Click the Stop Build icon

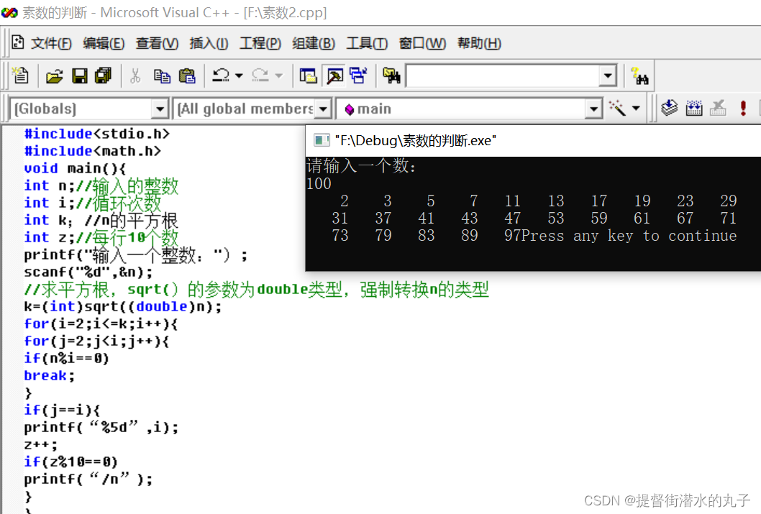click(719, 108)
